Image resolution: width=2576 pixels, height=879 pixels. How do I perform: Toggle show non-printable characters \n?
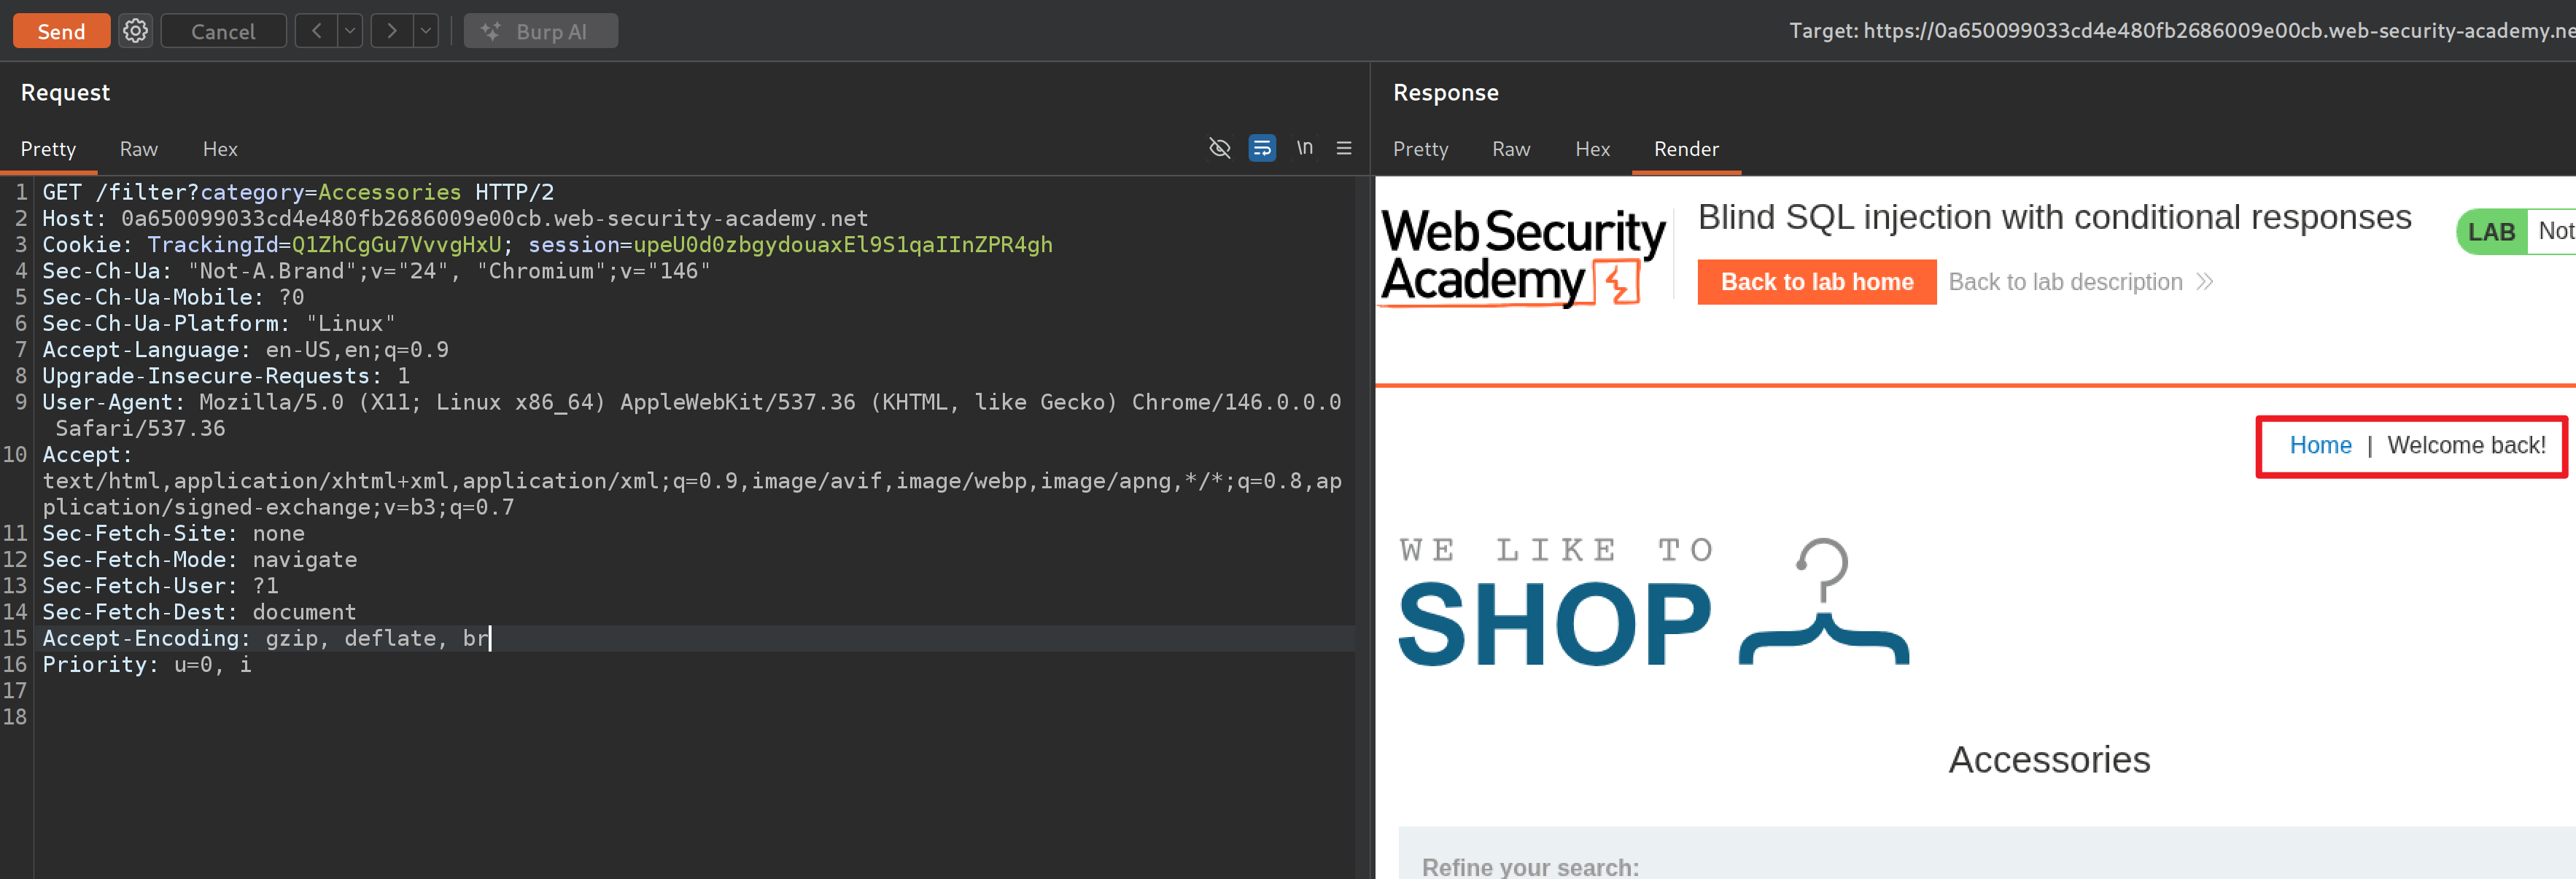pyautogui.click(x=1304, y=148)
